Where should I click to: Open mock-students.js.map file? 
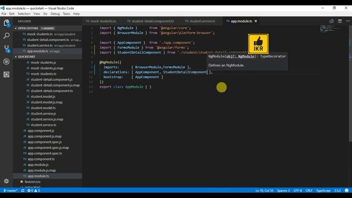tap(48, 68)
